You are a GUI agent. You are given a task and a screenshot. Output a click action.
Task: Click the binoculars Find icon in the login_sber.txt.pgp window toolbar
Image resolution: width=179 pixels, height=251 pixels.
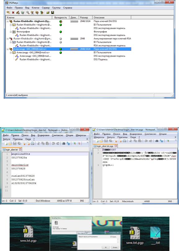click(x=157, y=141)
